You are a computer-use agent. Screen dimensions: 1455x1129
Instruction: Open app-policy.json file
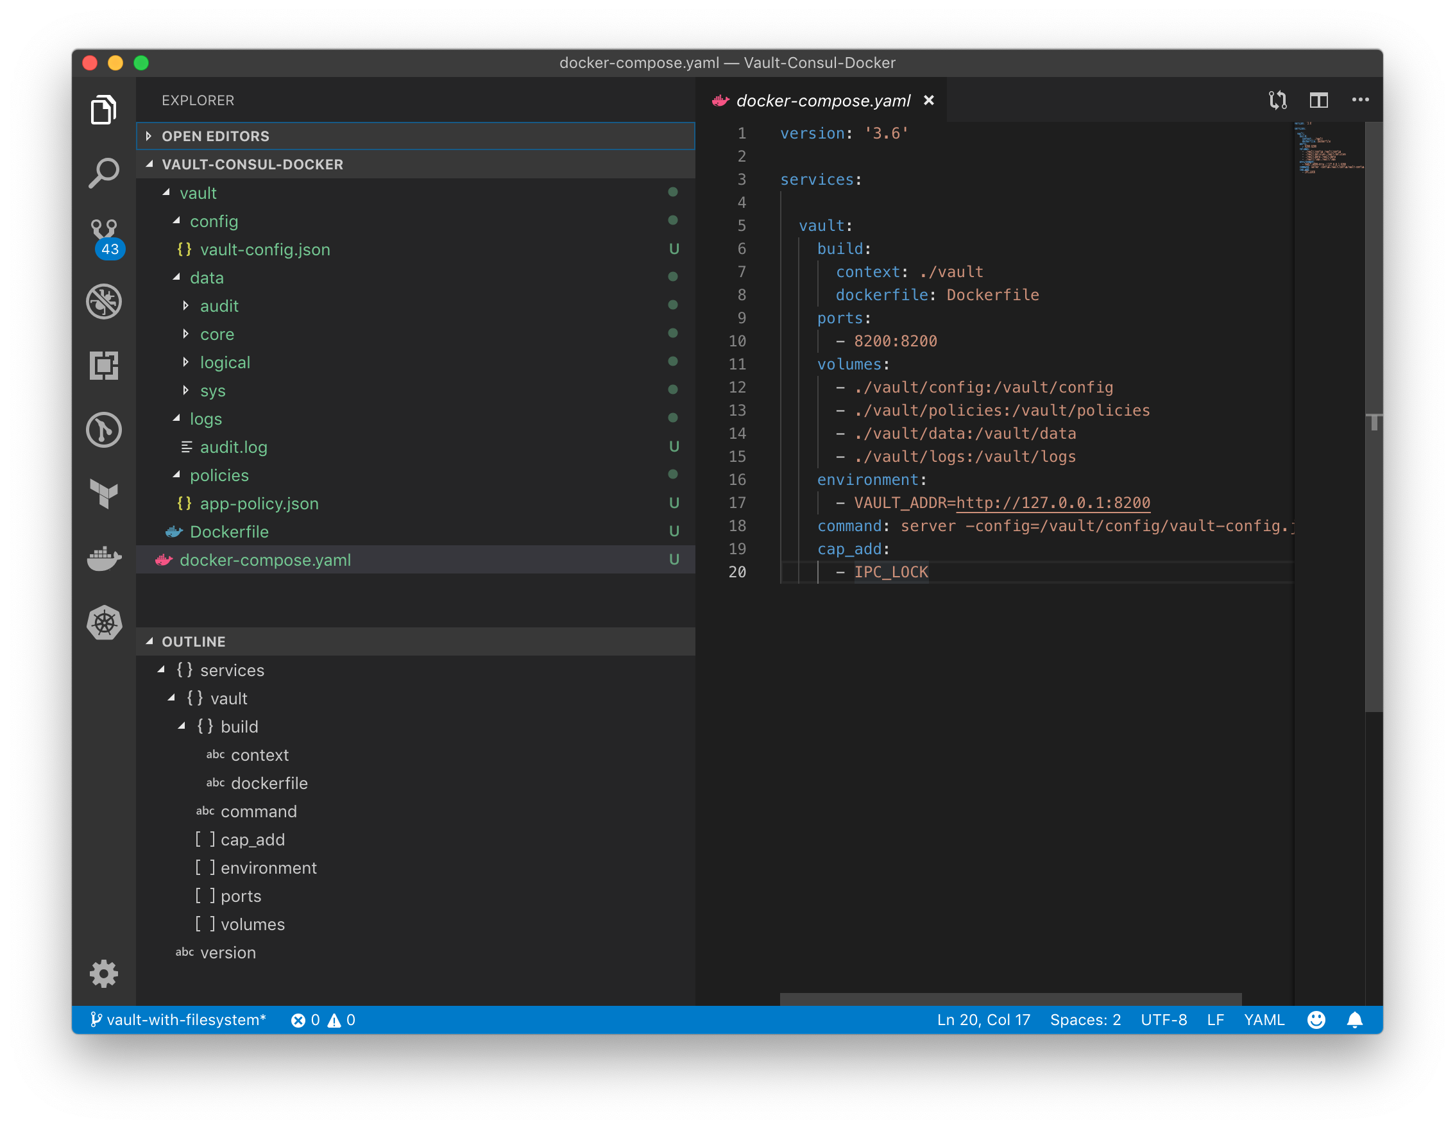tap(416, 504)
